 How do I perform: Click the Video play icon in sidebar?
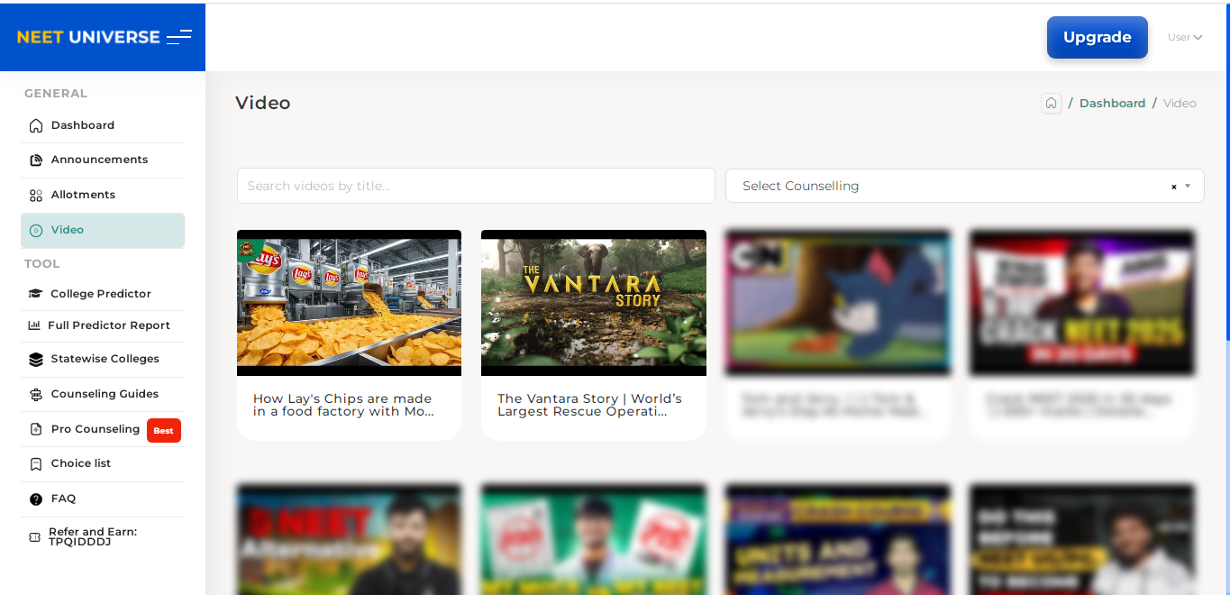coord(36,230)
